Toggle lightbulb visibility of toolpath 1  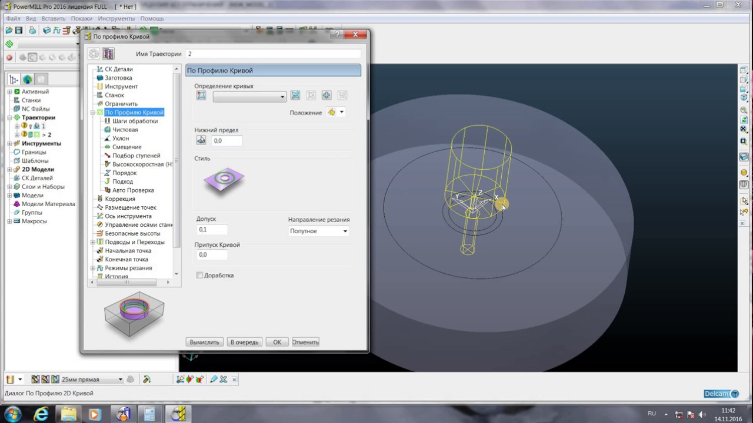31,126
